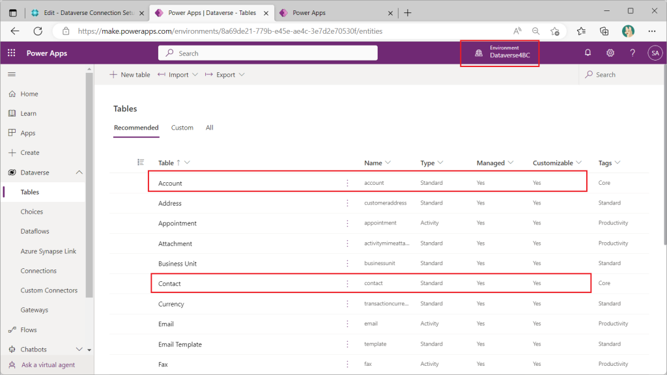This screenshot has width=667, height=375.
Task: Open the help question mark
Action: 632,53
